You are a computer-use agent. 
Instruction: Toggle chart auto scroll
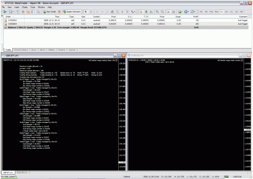[168, 12]
